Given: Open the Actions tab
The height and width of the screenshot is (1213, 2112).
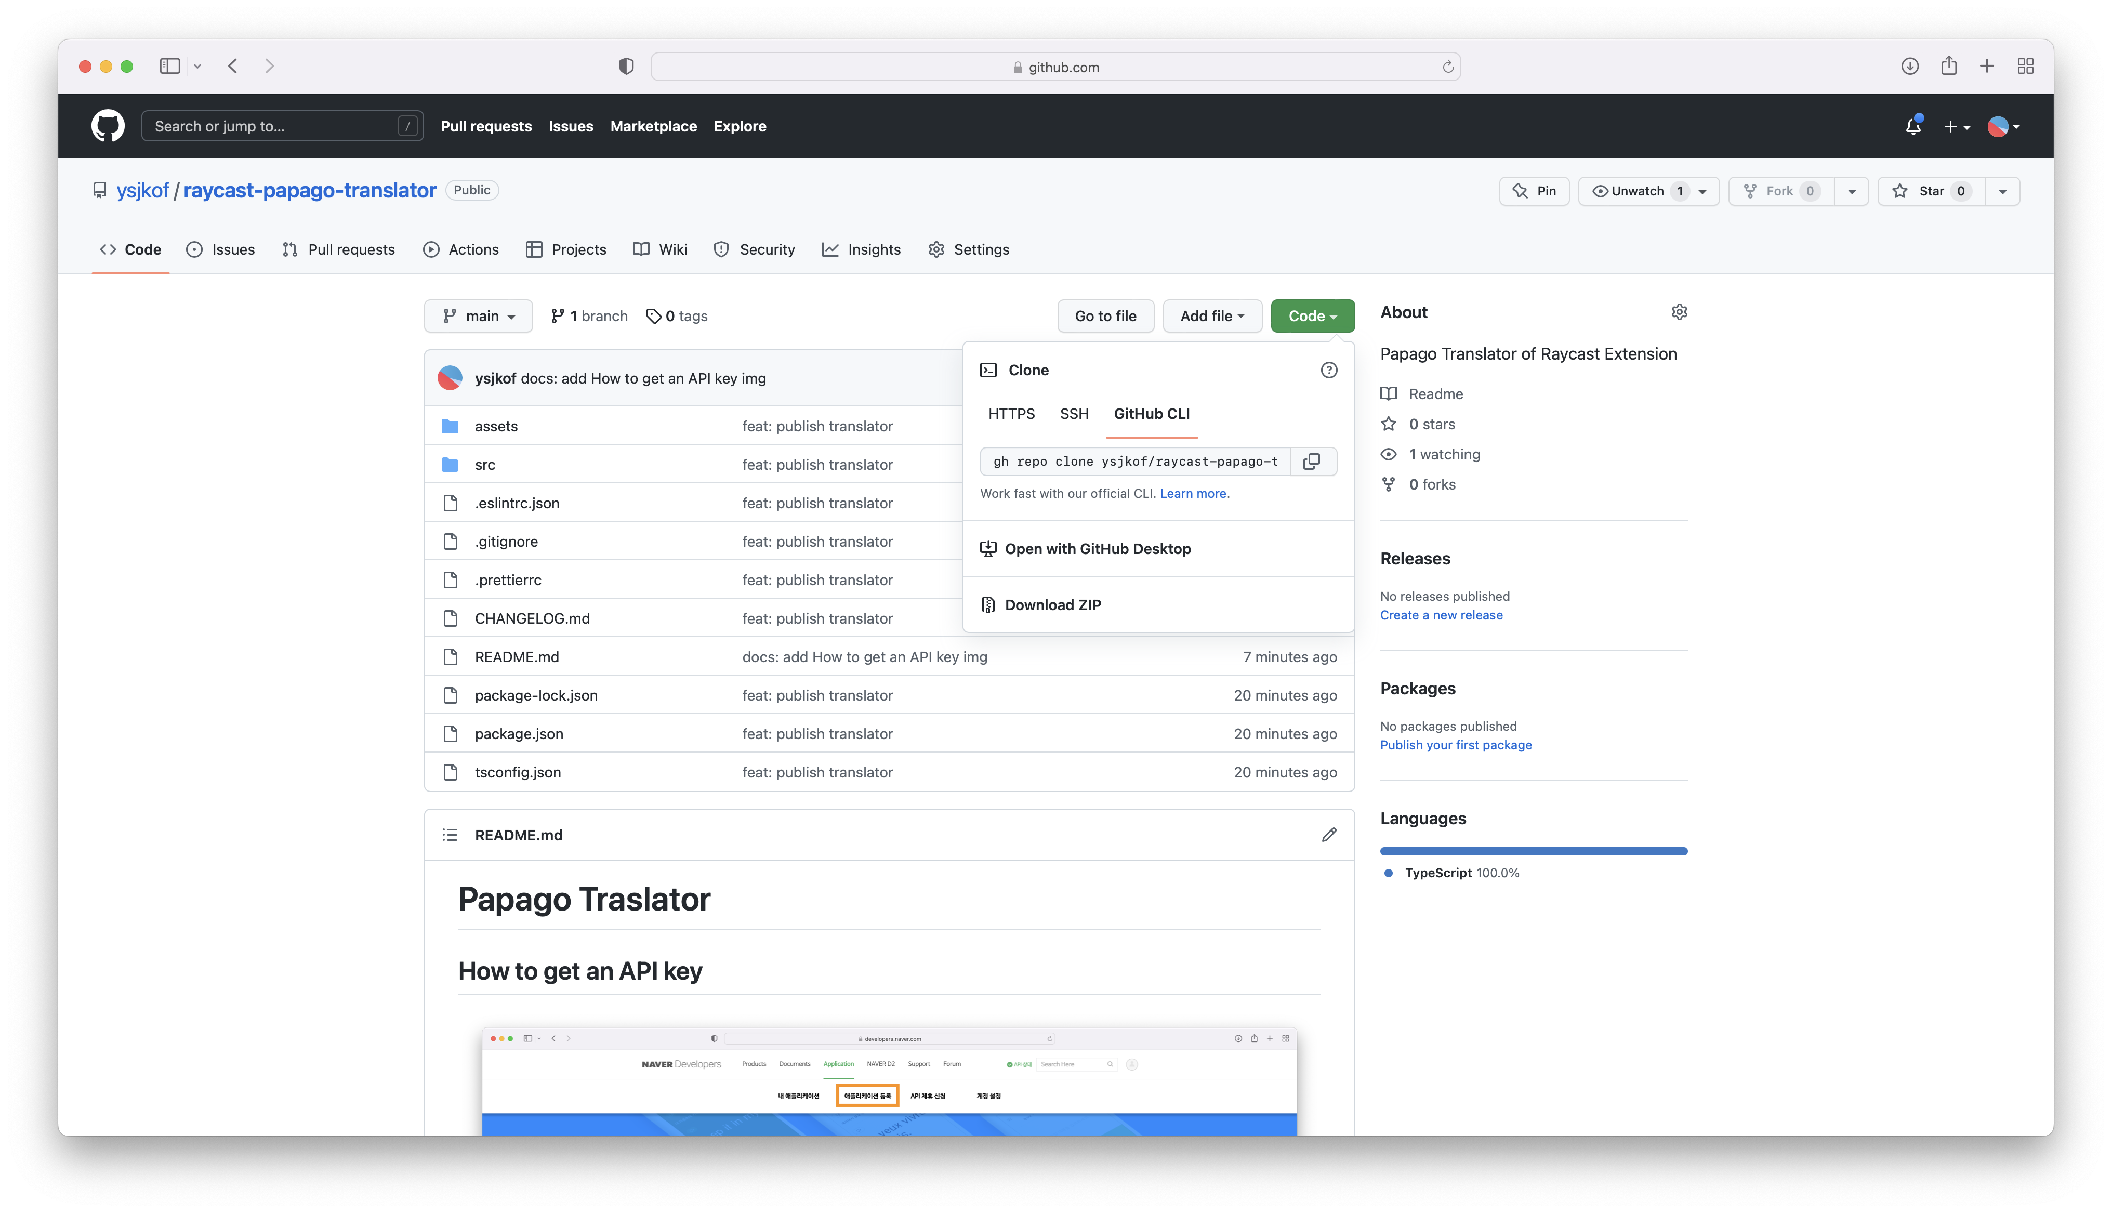Looking at the screenshot, I should point(461,249).
